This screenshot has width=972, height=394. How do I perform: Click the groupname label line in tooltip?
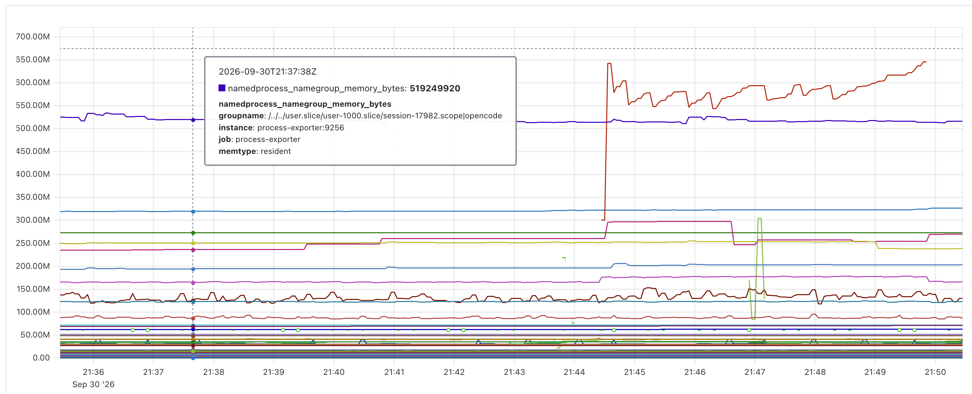coord(360,116)
